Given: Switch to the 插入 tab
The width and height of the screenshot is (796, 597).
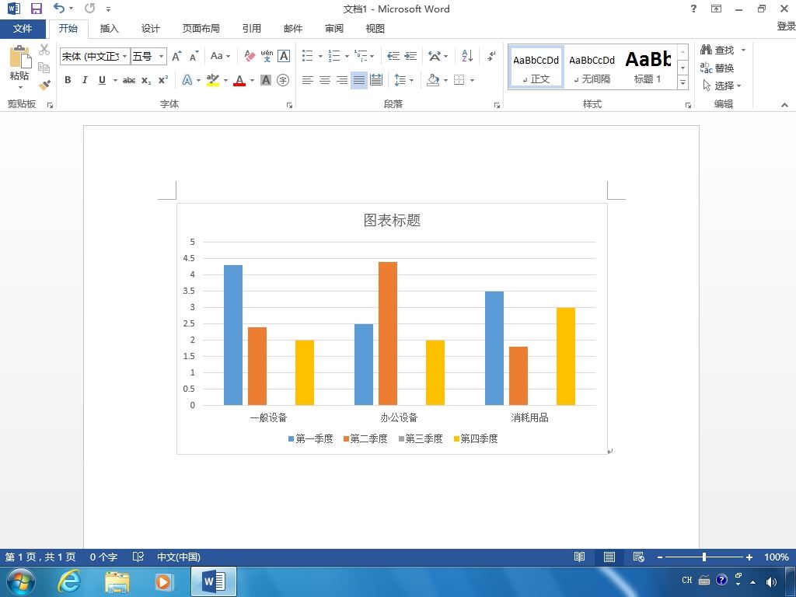Looking at the screenshot, I should coord(109,29).
